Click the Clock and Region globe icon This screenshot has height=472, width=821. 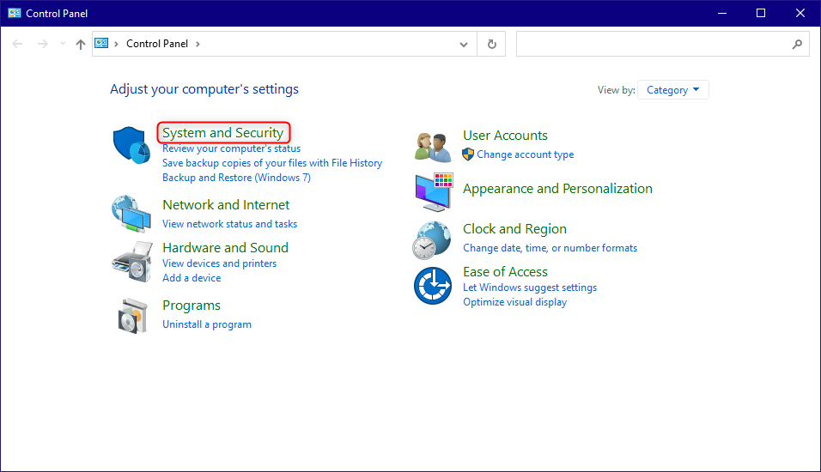pyautogui.click(x=431, y=240)
